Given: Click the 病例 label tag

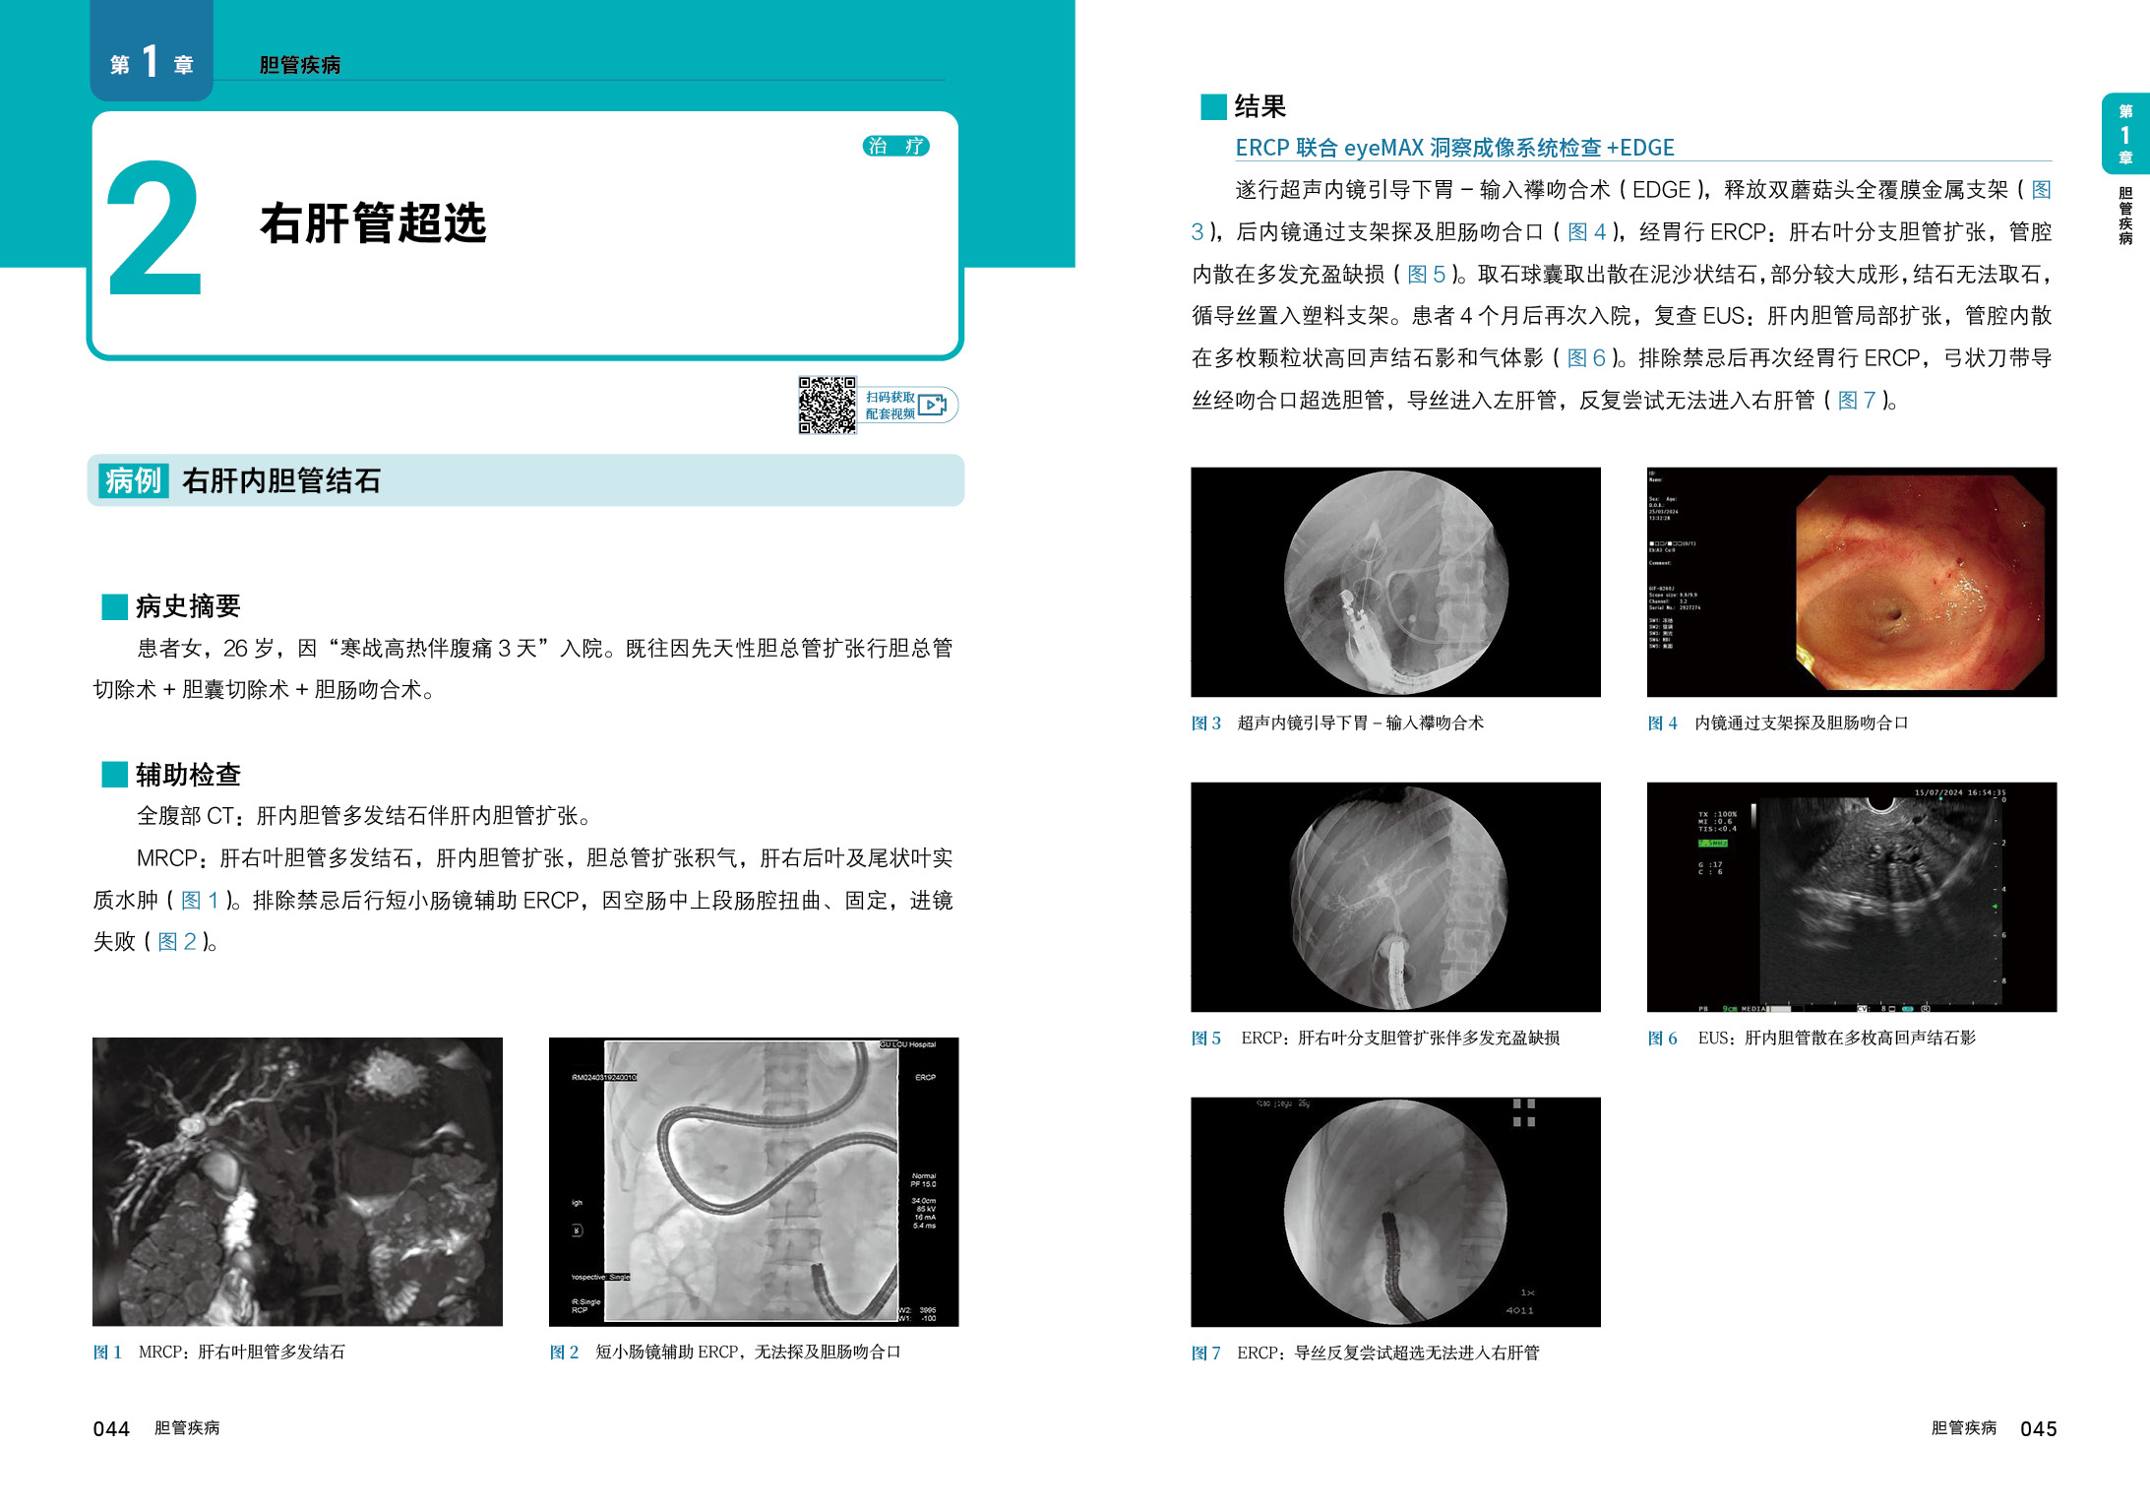Looking at the screenshot, I should (x=134, y=480).
